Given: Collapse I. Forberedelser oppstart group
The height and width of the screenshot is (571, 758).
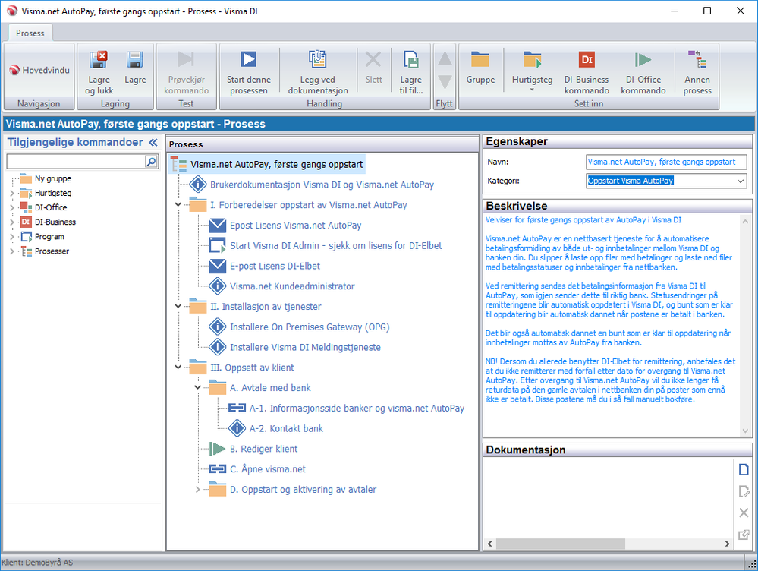Looking at the screenshot, I should [x=178, y=205].
